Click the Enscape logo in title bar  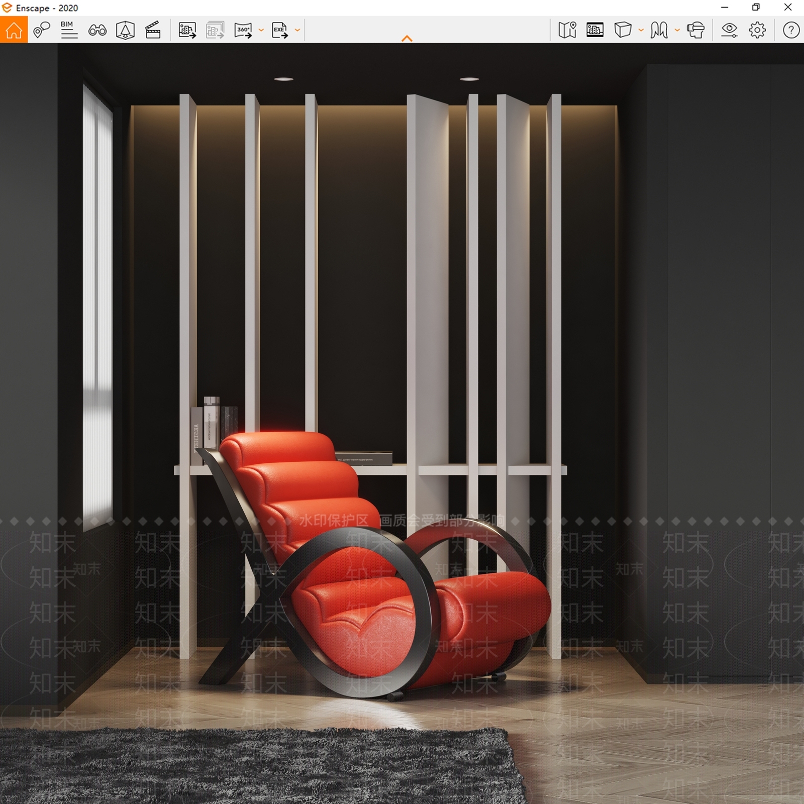tap(7, 8)
